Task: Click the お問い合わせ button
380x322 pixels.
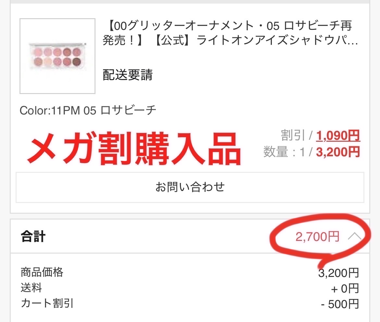Action: pos(190,187)
